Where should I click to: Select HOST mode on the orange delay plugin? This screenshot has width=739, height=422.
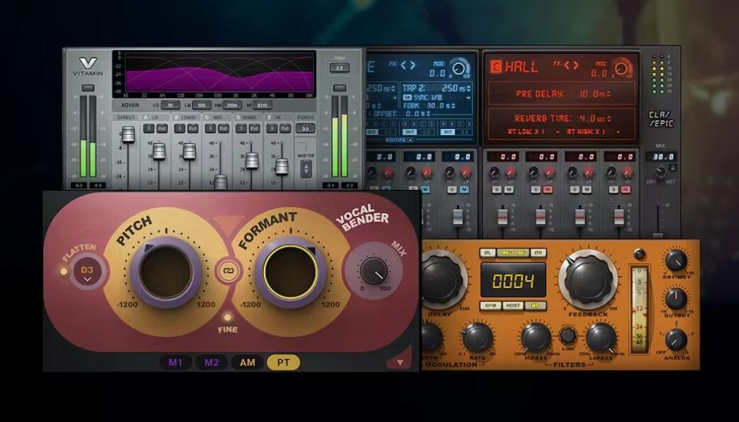point(512,306)
